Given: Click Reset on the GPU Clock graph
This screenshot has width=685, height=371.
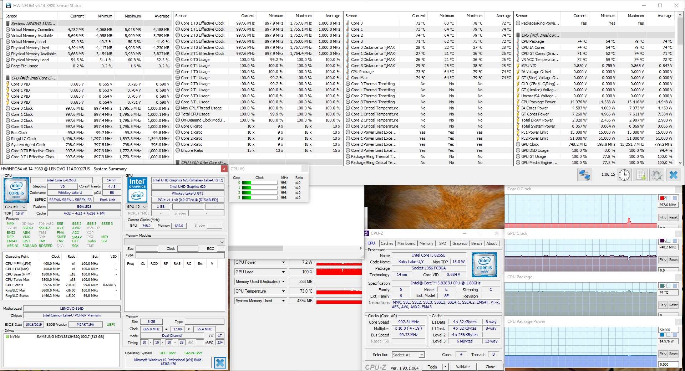Looking at the screenshot, I should [x=673, y=260].
